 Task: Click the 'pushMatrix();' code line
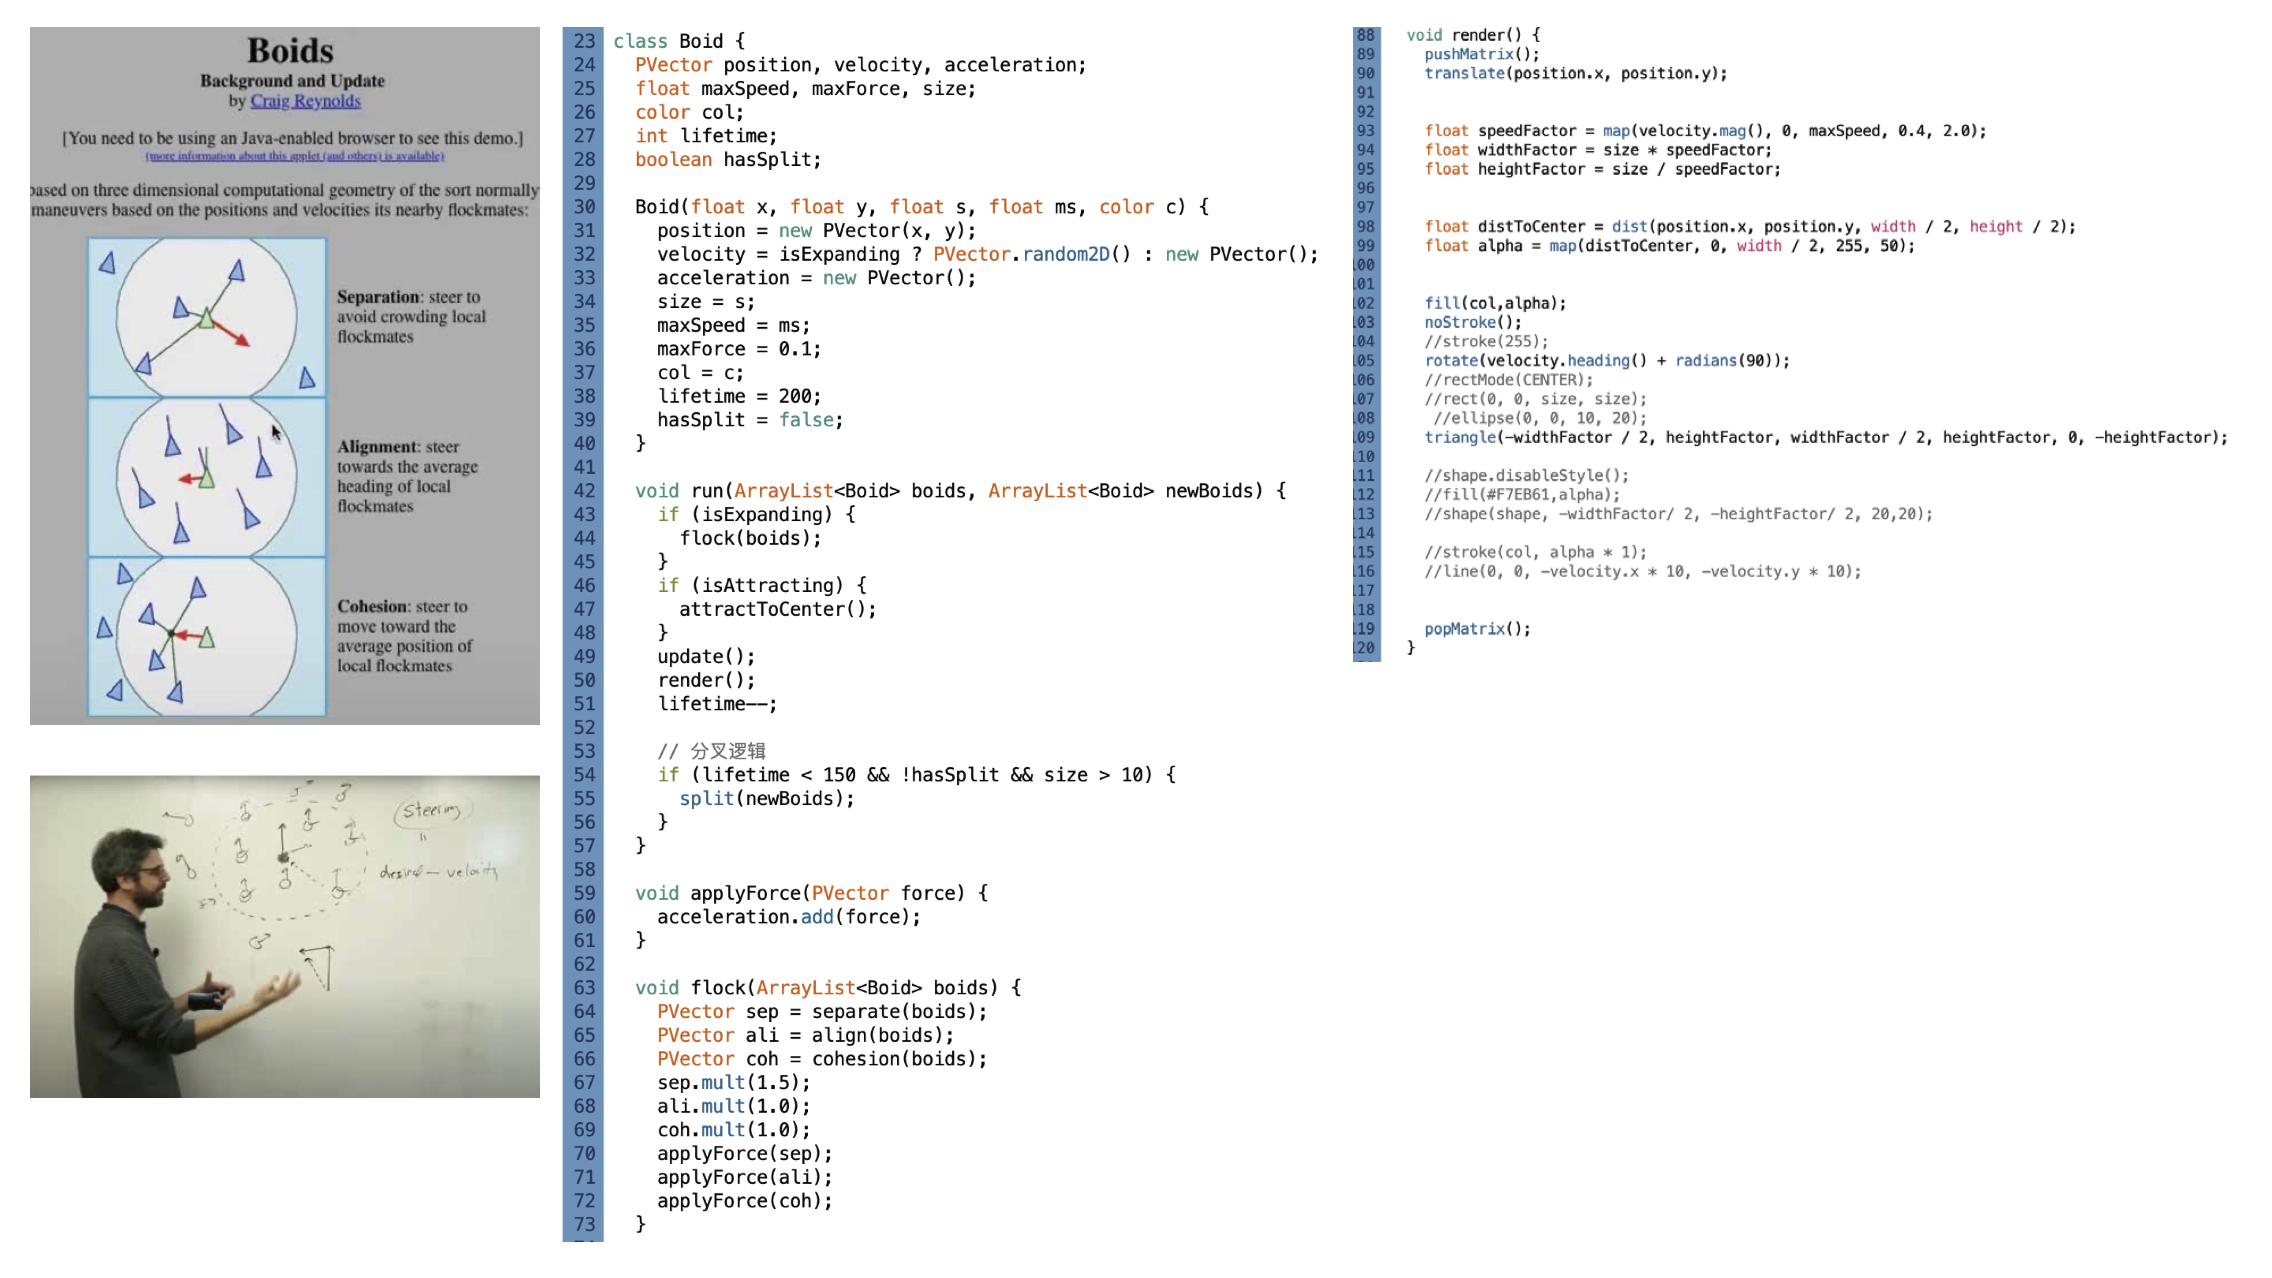(1482, 55)
